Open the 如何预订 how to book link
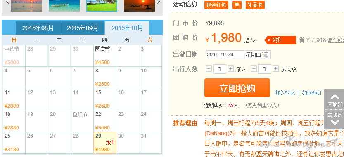 pos(312,93)
